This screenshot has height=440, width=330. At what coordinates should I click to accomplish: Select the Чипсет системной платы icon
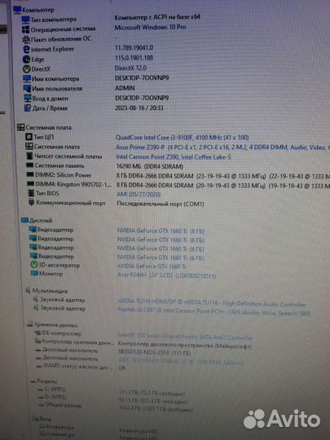29,156
